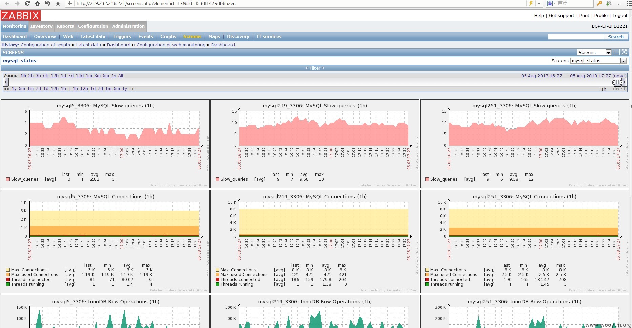
Task: Open history link Configuration of scripts
Action: pyautogui.click(x=45, y=45)
